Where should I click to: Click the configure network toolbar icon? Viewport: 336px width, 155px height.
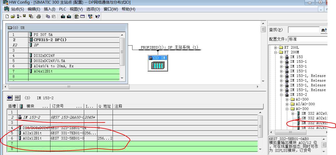[90, 16]
